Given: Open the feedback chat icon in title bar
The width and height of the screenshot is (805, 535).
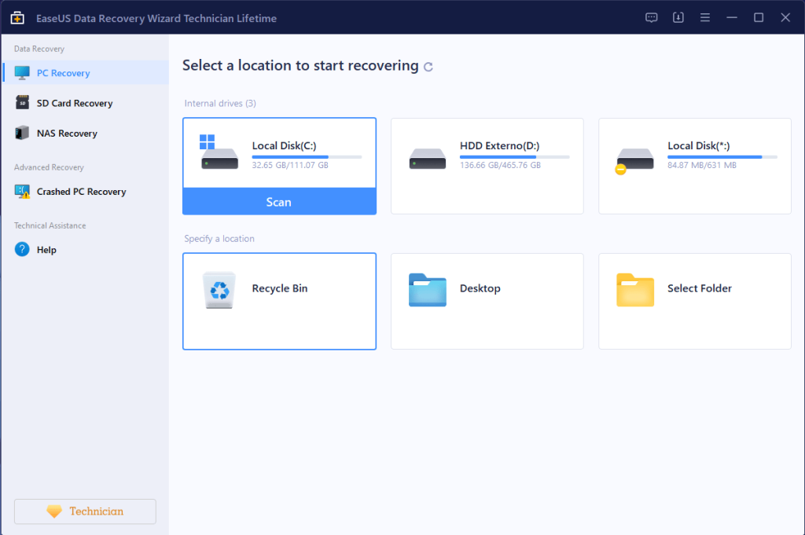Looking at the screenshot, I should [x=651, y=17].
